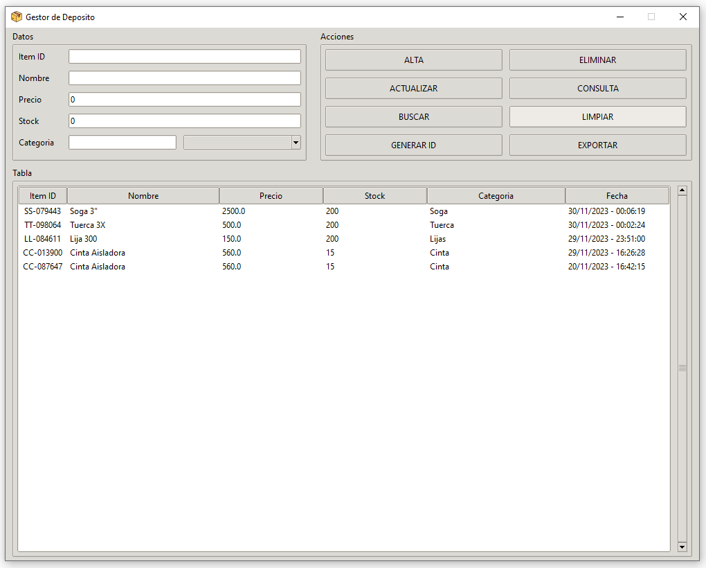The height and width of the screenshot is (568, 706).
Task: Click the GENERAR ID button
Action: tap(413, 145)
